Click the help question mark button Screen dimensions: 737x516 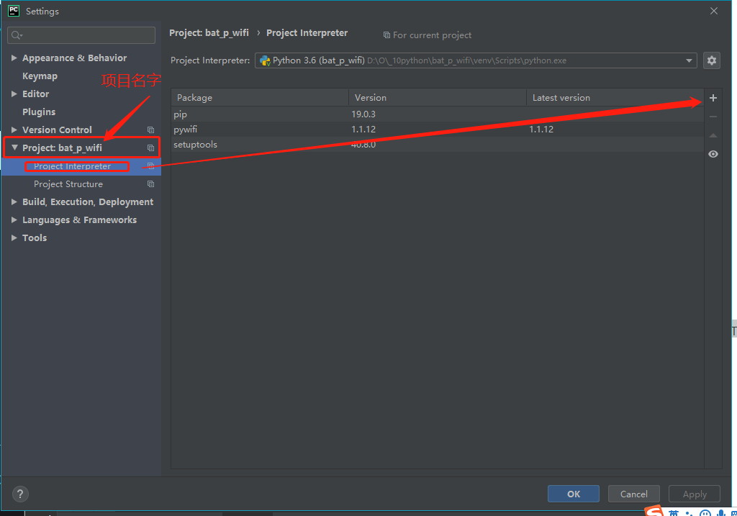tap(20, 494)
